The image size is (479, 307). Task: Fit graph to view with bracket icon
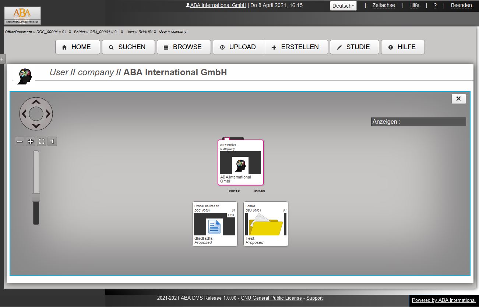click(42, 141)
